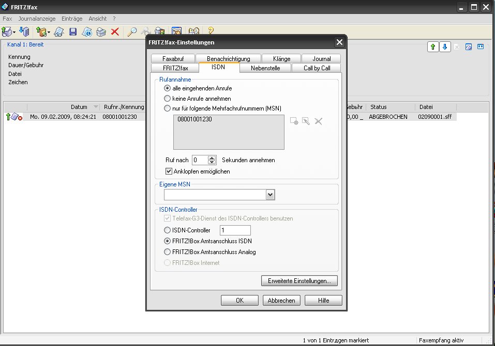The image size is (495, 346).
Task: Switch to the 'Call by Call' tab
Action: [x=317, y=68]
